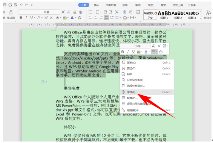Click the Print icon in quick access bar
Screen dimensions: 213x143
10,5
